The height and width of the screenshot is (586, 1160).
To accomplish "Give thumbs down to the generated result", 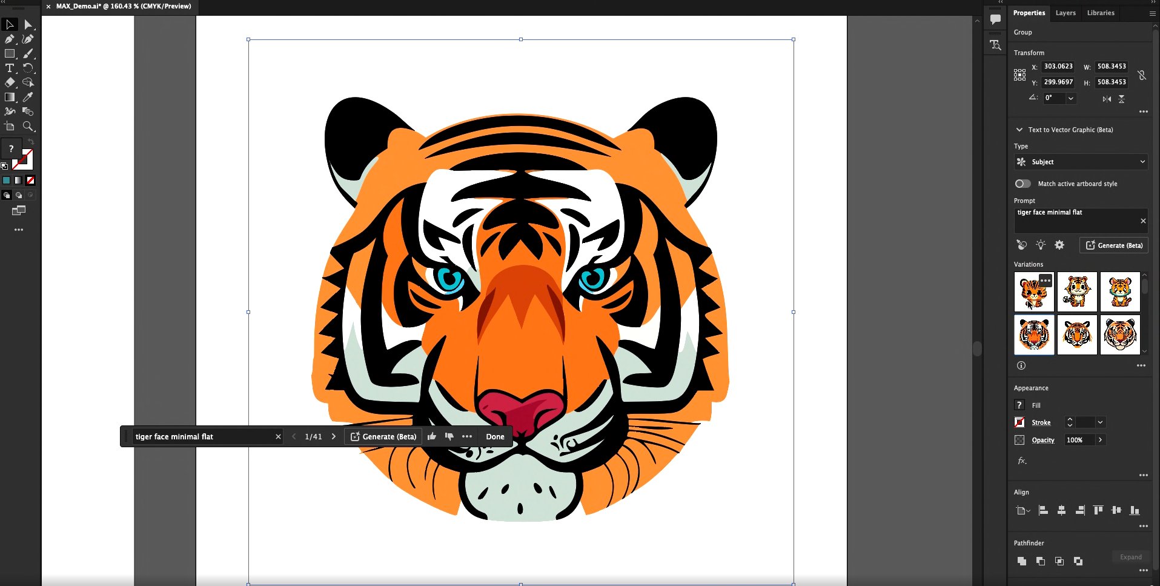I will (x=449, y=436).
